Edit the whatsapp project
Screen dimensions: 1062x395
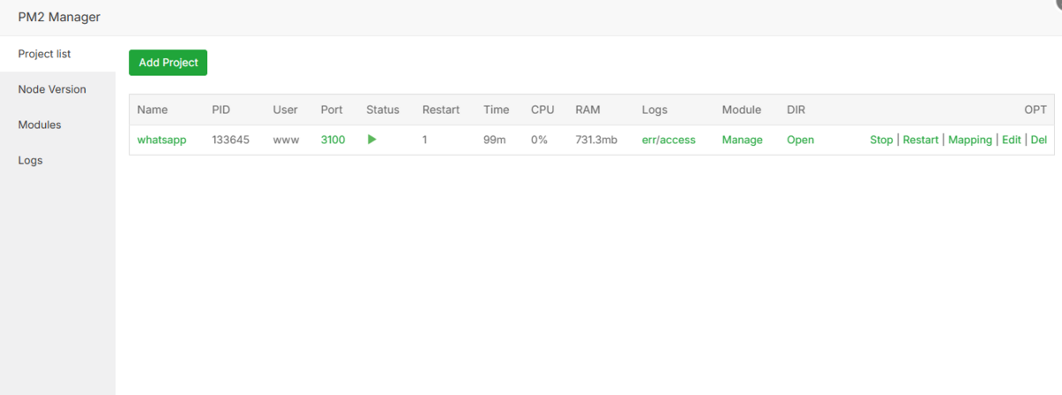(x=1011, y=140)
